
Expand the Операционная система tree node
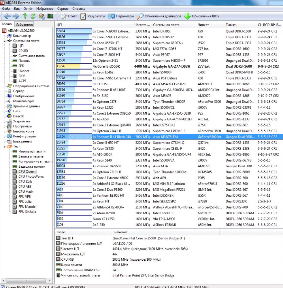tap(5, 86)
